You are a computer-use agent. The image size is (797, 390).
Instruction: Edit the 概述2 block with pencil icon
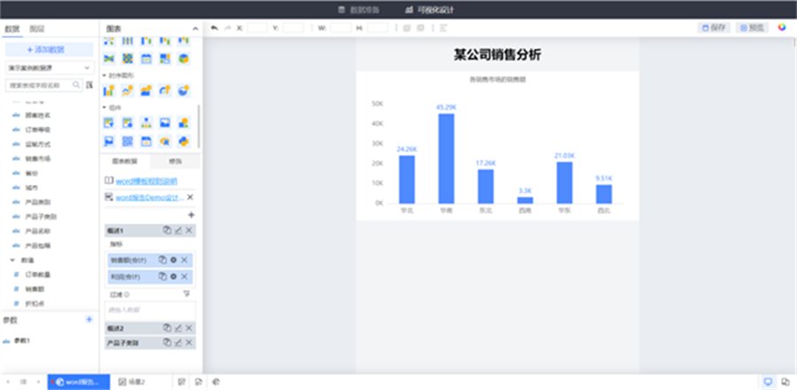point(178,328)
